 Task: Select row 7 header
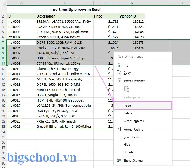point(3,42)
